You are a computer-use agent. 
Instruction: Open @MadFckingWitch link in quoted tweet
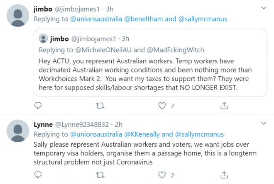coord(177,50)
